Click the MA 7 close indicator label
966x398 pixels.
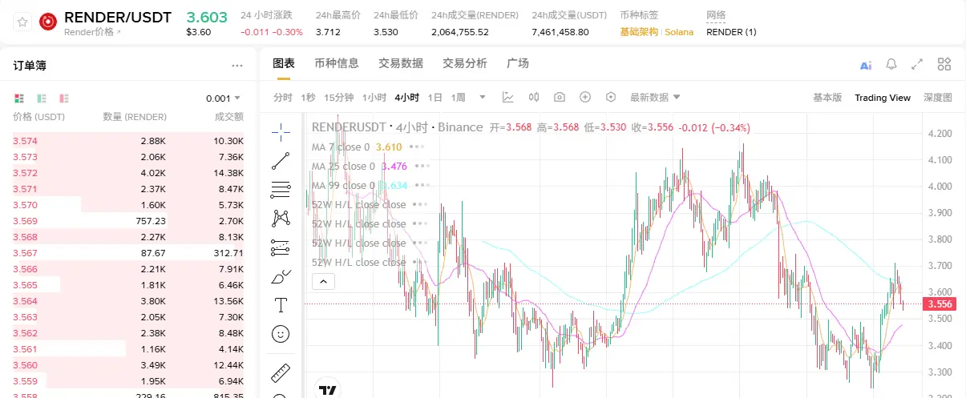coord(341,147)
